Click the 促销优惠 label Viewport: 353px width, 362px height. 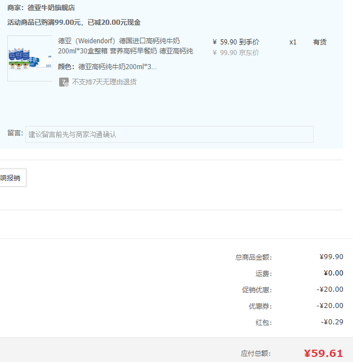pos(257,289)
